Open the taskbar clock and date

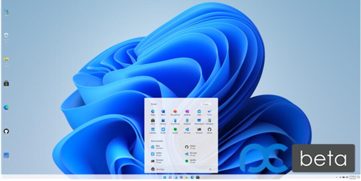(353, 177)
